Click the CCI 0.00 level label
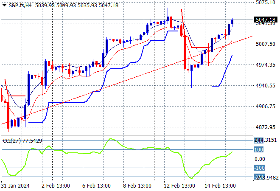280x191 pixels. 260,159
